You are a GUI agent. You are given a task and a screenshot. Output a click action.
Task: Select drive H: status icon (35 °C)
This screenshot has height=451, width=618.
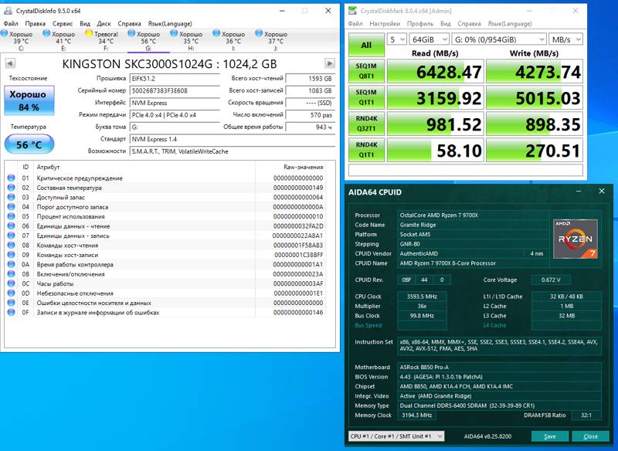tap(174, 33)
